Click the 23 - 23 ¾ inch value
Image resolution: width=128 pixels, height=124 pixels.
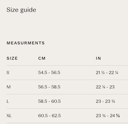[105, 101]
